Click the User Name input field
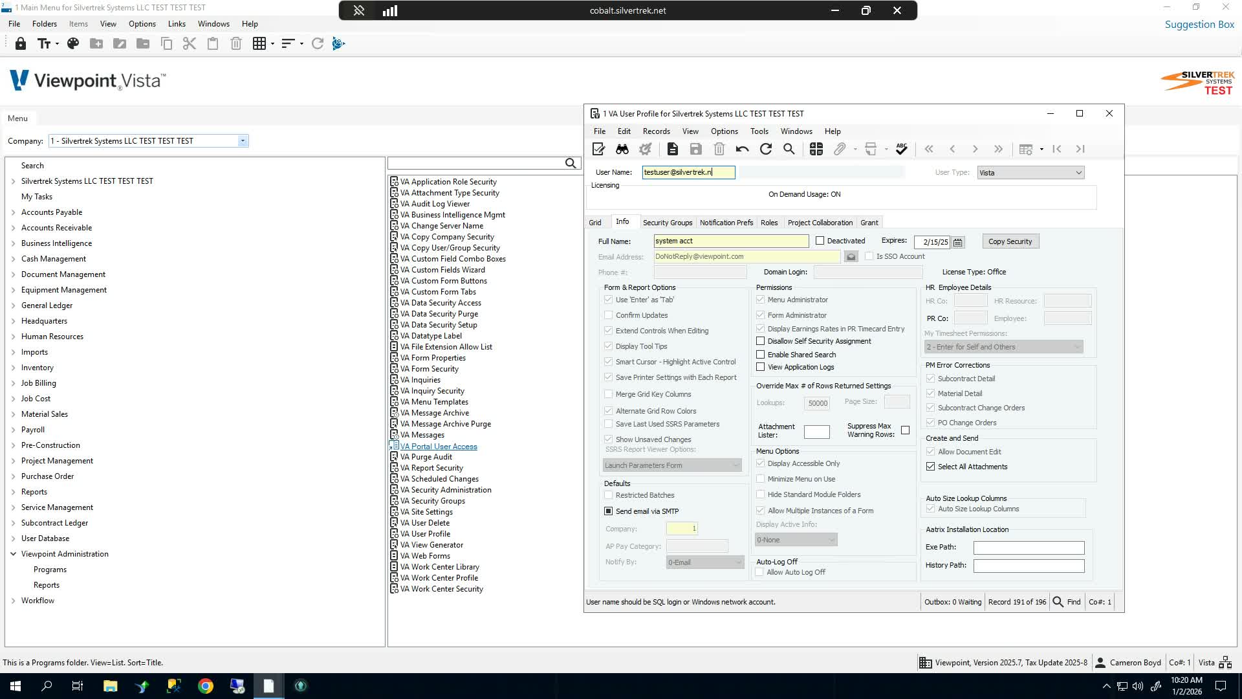Screen dimensions: 1242x699 click(x=688, y=173)
